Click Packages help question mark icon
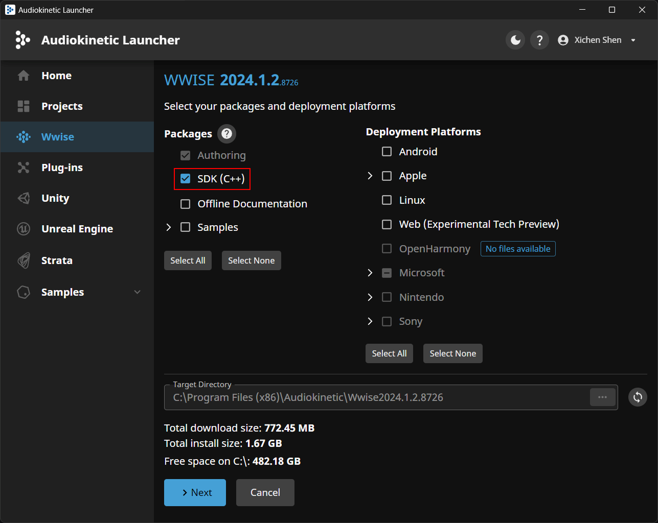 click(226, 134)
